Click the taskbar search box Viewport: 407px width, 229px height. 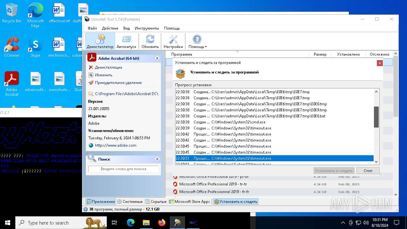click(61, 223)
